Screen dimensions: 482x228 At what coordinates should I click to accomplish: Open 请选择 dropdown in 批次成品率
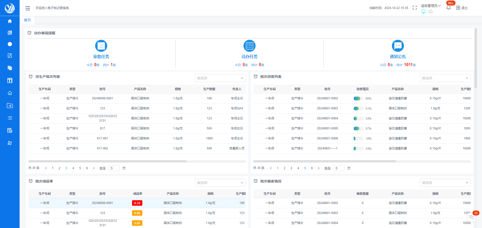[220, 183]
